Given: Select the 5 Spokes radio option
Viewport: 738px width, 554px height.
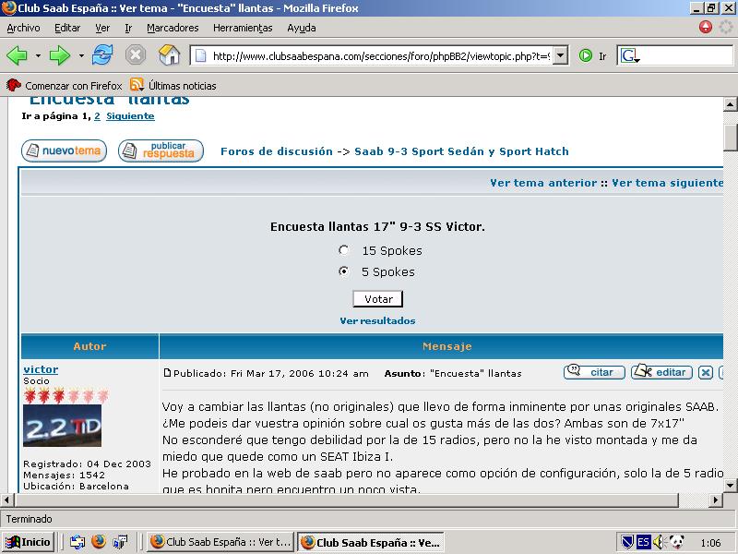Looking at the screenshot, I should pos(344,271).
